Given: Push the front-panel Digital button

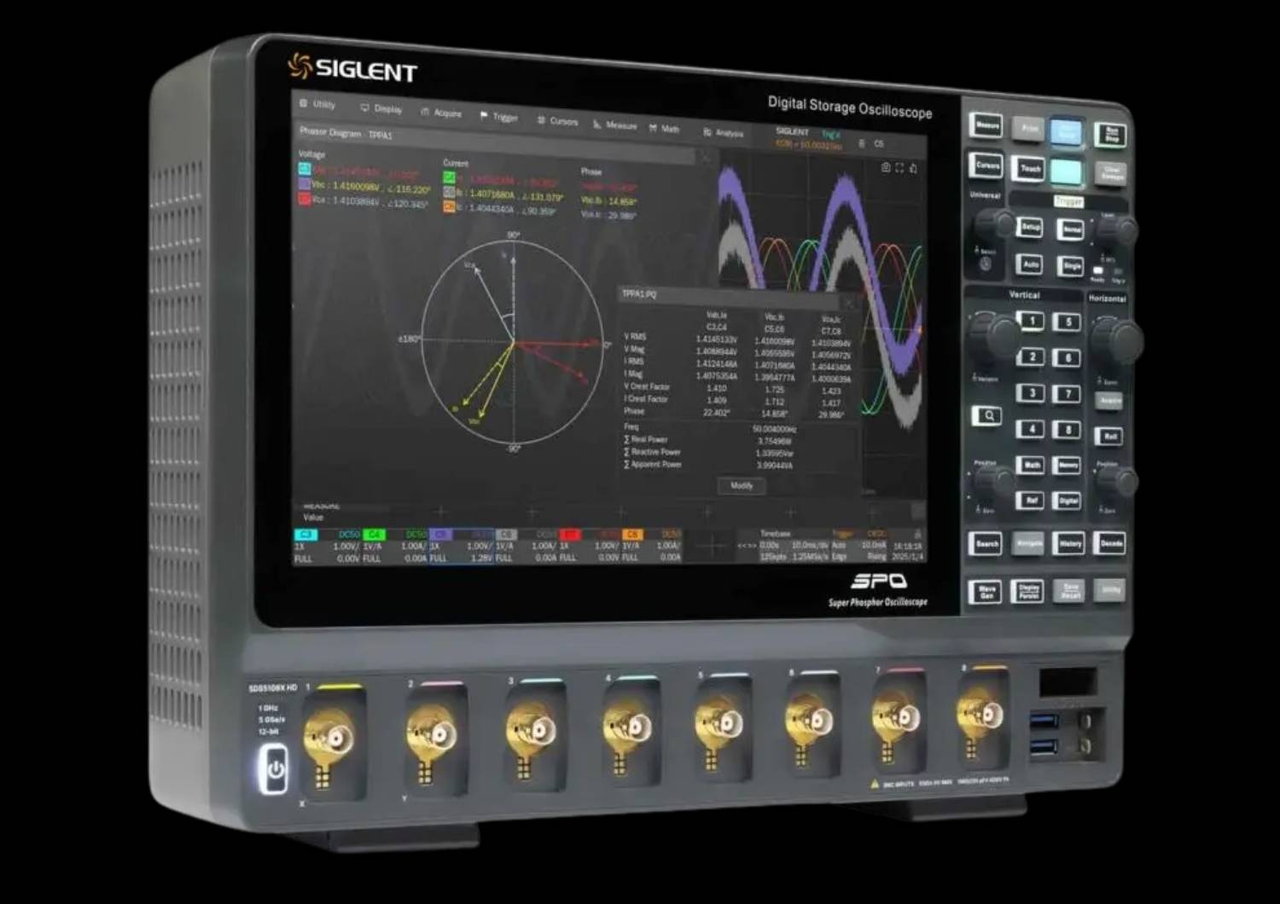Looking at the screenshot, I should point(1068,501).
